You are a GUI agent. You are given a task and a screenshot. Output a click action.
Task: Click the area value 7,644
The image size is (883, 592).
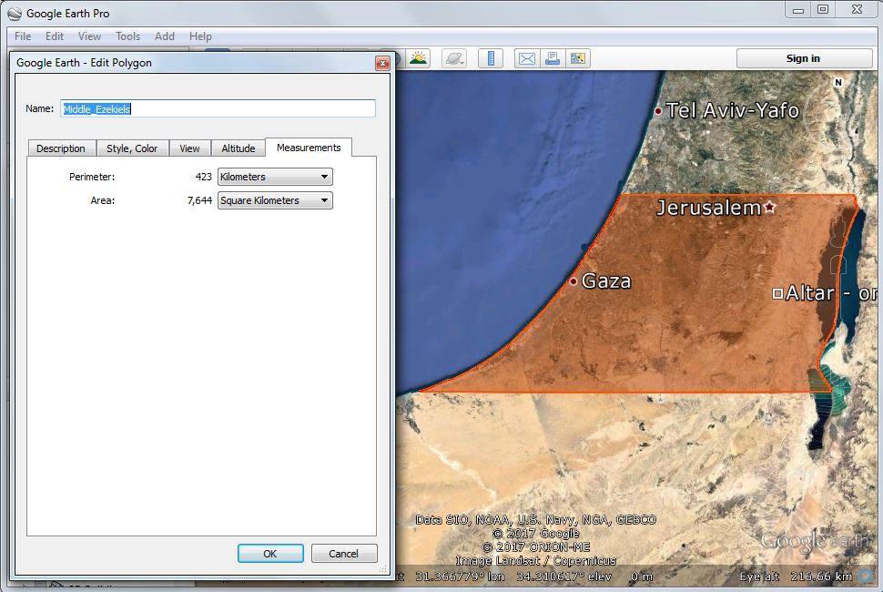point(199,200)
